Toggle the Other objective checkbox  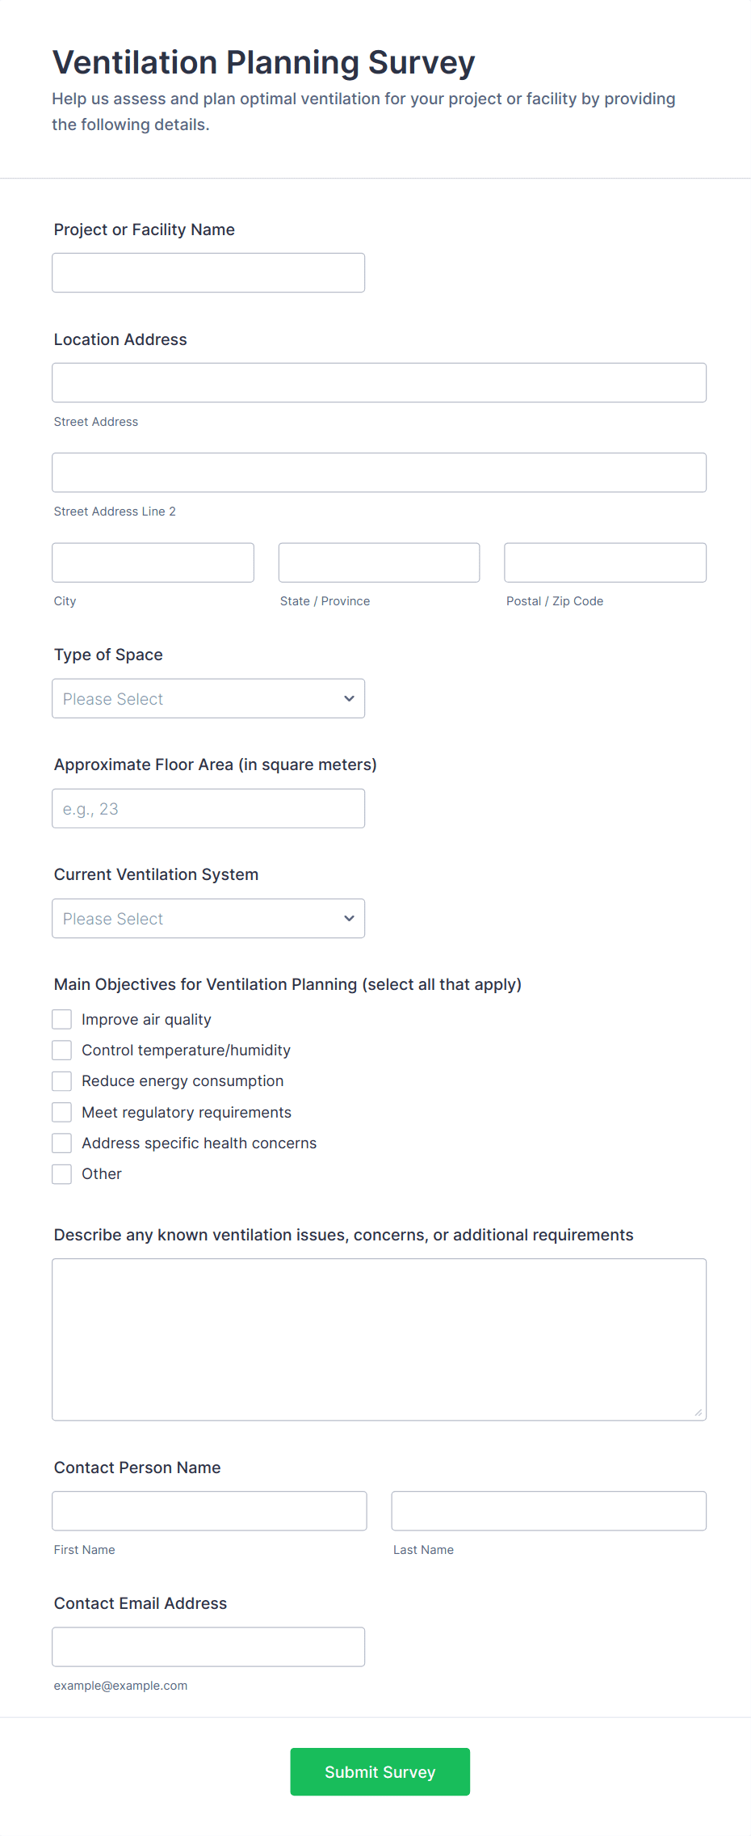[62, 1174]
